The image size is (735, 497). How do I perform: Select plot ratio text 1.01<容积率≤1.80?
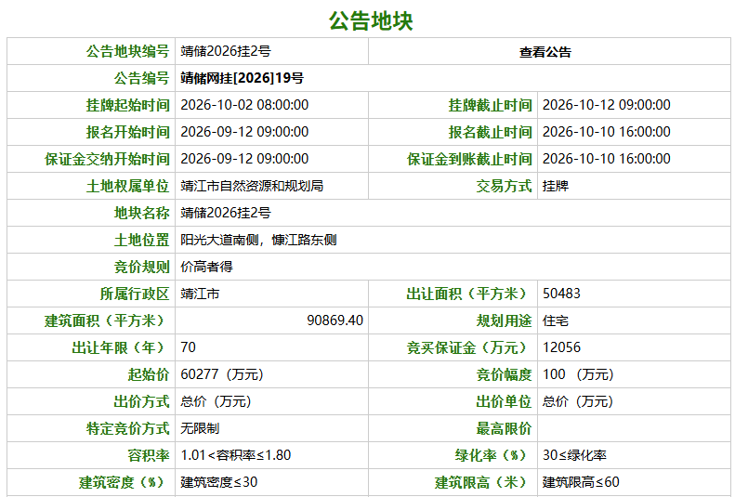(x=236, y=455)
